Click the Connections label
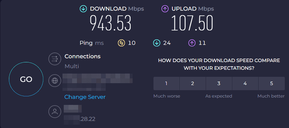This screenshot has width=289, height=128. pyautogui.click(x=83, y=56)
